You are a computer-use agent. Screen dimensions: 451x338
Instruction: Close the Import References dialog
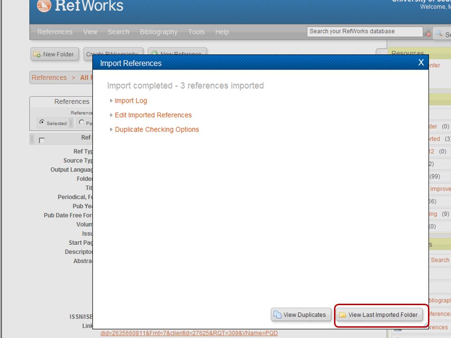(x=421, y=62)
